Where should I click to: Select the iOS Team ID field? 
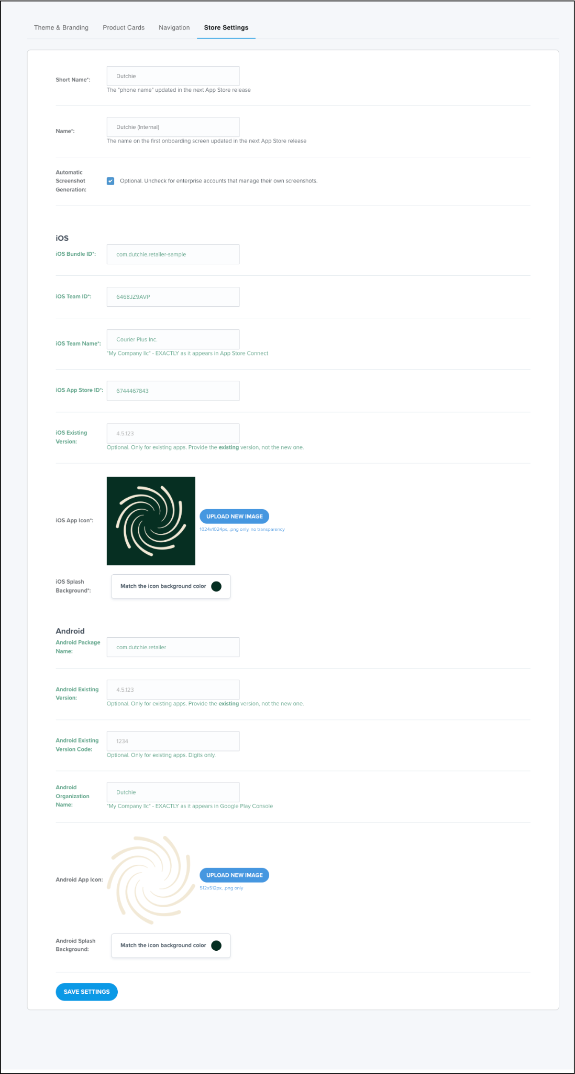pos(173,297)
